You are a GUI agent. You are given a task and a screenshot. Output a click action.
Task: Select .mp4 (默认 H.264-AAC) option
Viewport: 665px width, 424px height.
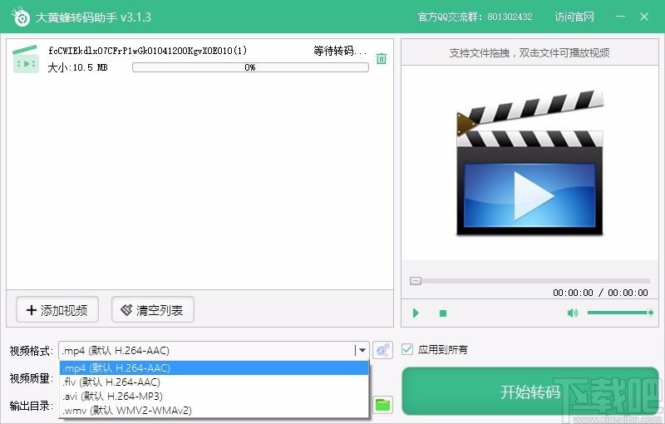[214, 367]
